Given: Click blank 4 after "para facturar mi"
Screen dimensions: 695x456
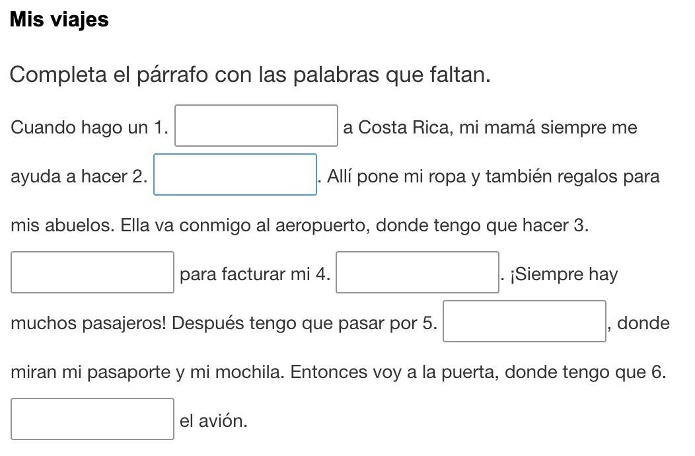Looking at the screenshot, I should click(418, 272).
